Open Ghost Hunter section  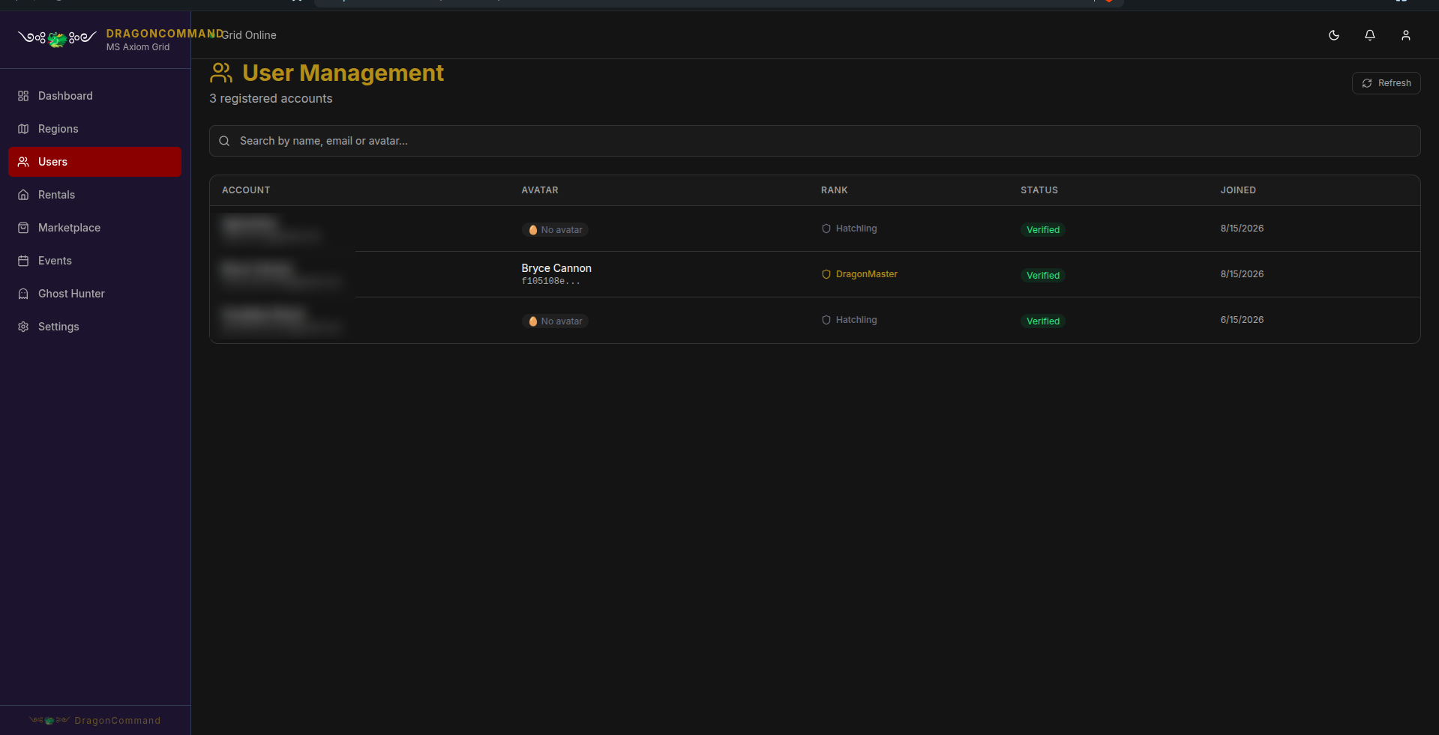94,294
